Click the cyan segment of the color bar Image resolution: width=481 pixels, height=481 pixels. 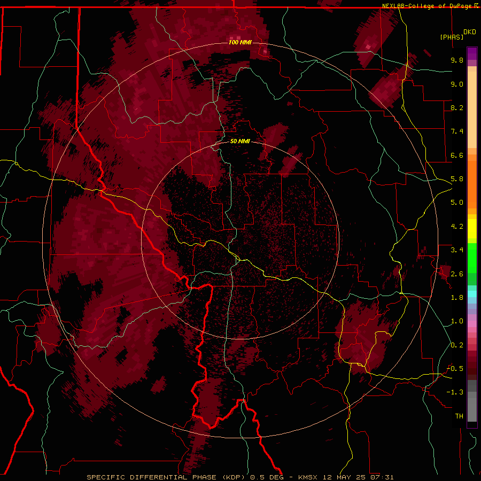(472, 294)
